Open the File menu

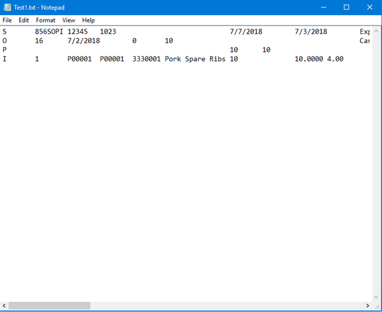tap(7, 20)
